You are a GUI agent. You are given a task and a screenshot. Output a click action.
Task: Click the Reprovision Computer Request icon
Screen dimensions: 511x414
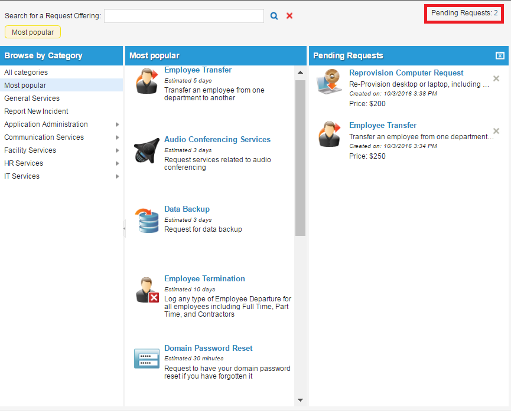329,83
